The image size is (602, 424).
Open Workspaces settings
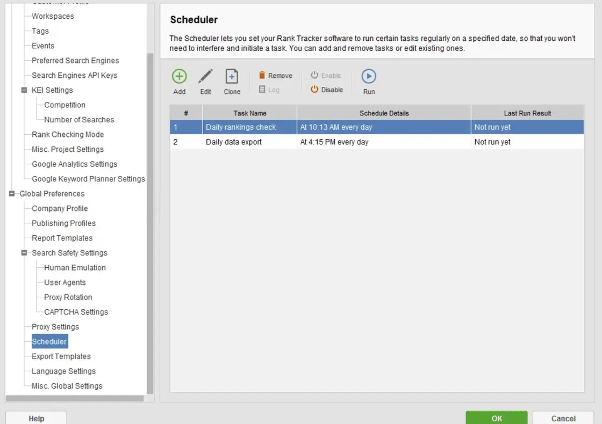[x=53, y=16]
